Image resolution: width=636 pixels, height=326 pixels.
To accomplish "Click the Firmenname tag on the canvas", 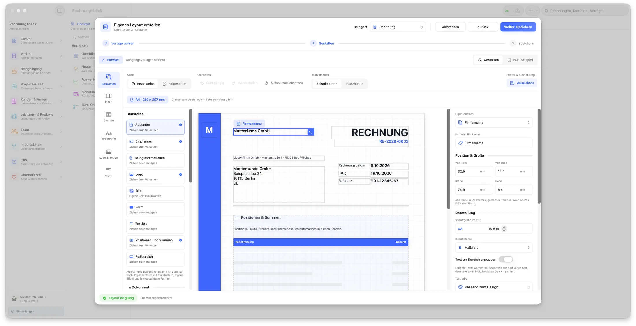I will 249,124.
